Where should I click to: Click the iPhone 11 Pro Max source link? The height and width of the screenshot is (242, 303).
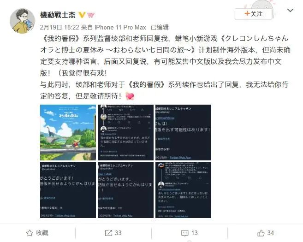tap(120, 27)
